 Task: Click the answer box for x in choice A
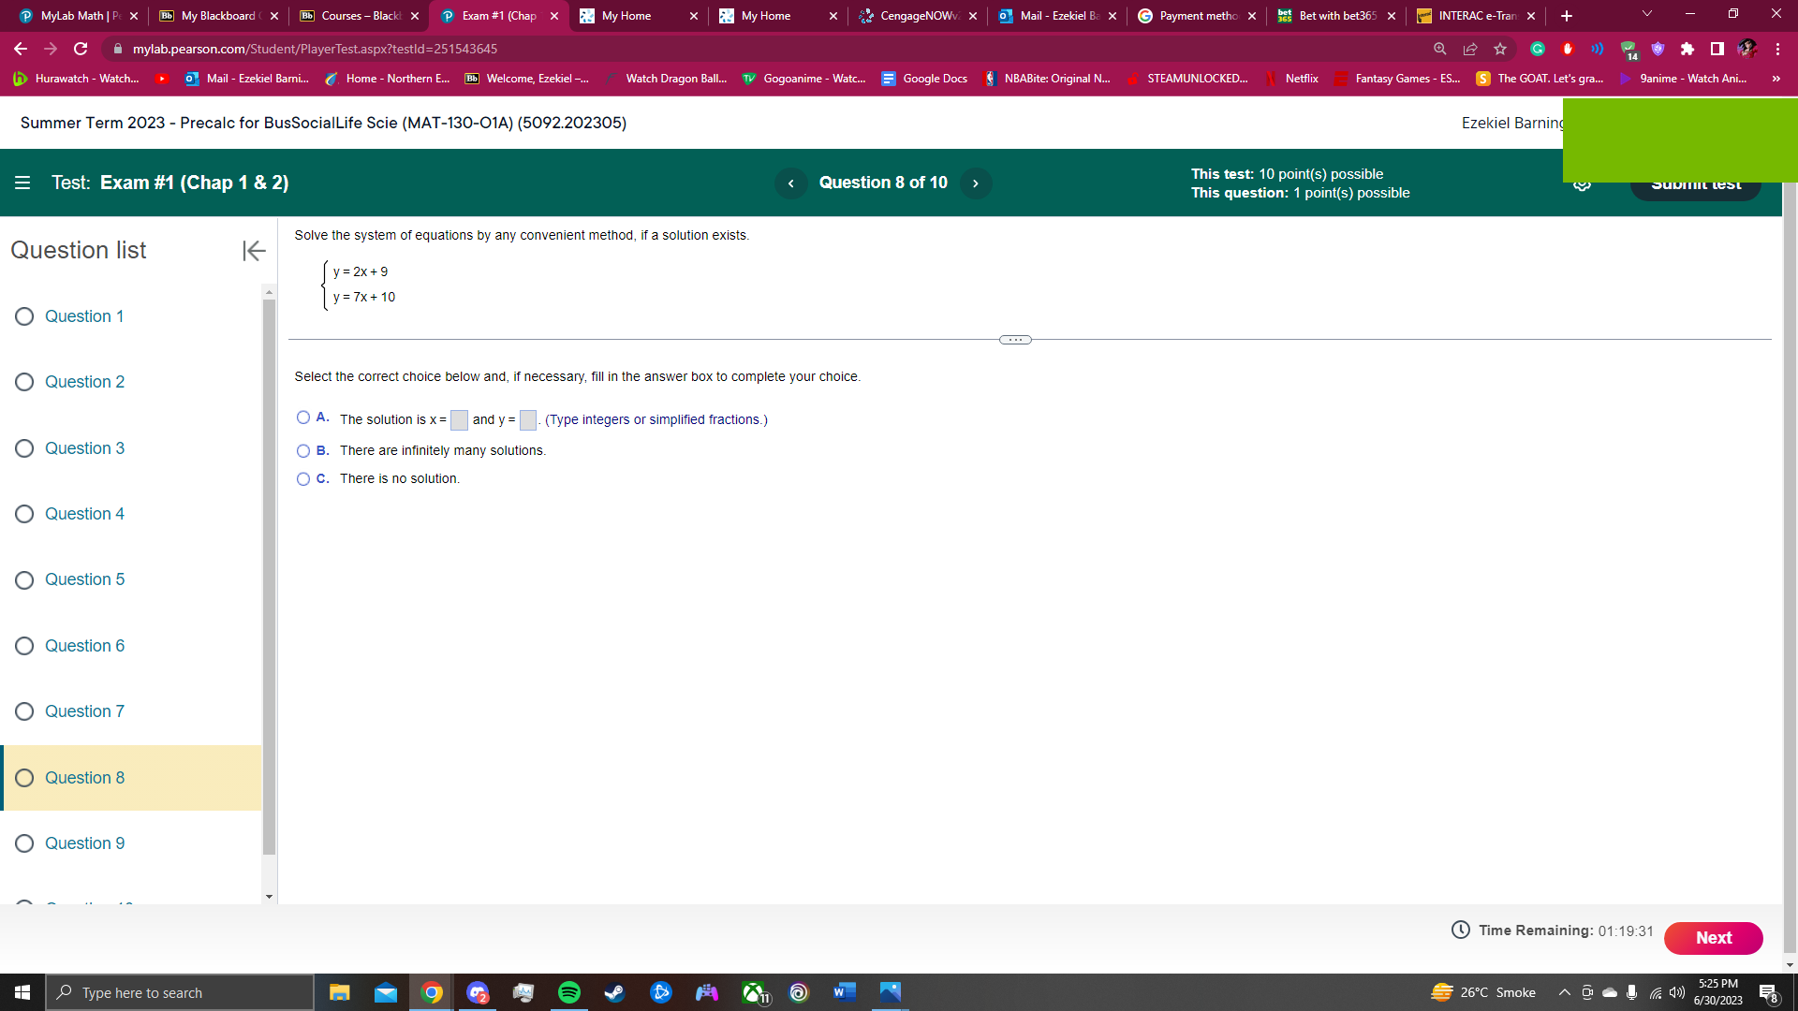click(458, 419)
